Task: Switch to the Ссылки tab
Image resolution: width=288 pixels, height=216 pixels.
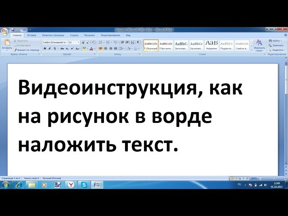Action: pyautogui.click(x=74, y=35)
